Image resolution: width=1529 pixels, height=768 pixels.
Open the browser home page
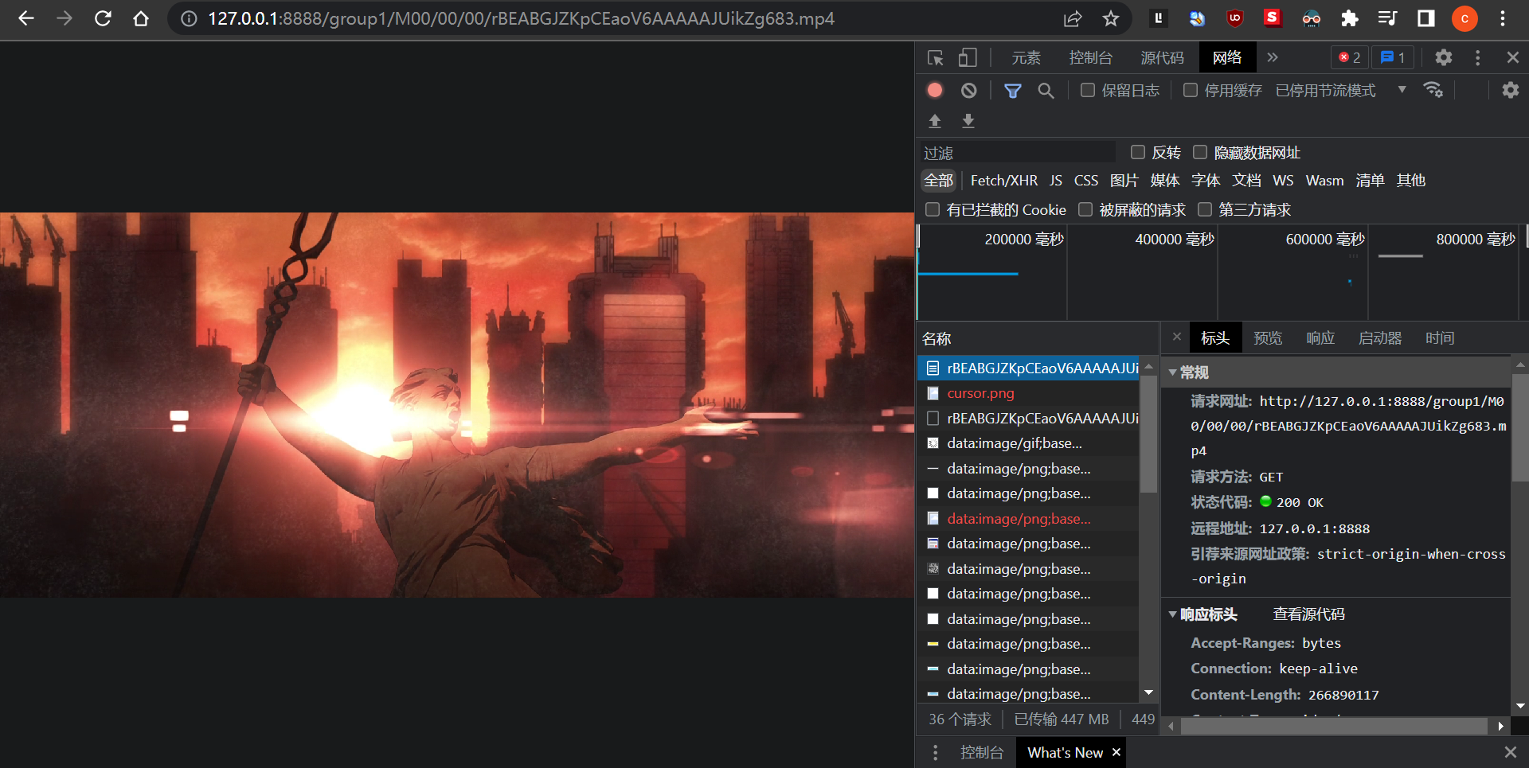(141, 18)
